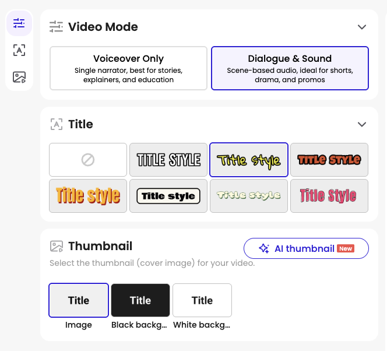Open Video Mode settings in the sidebar
The image size is (387, 351).
(x=19, y=23)
